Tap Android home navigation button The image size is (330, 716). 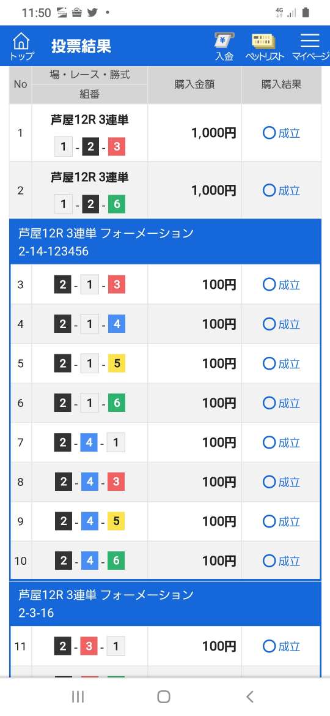164,696
